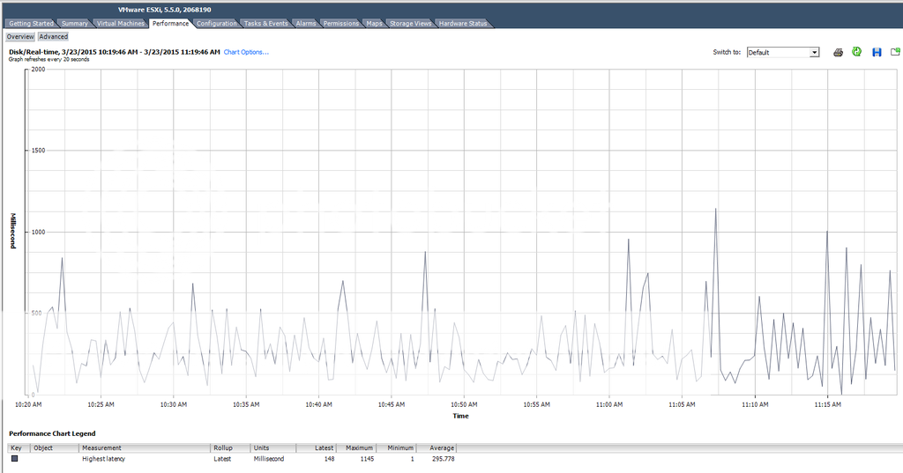Open the Maps tab

point(374,24)
